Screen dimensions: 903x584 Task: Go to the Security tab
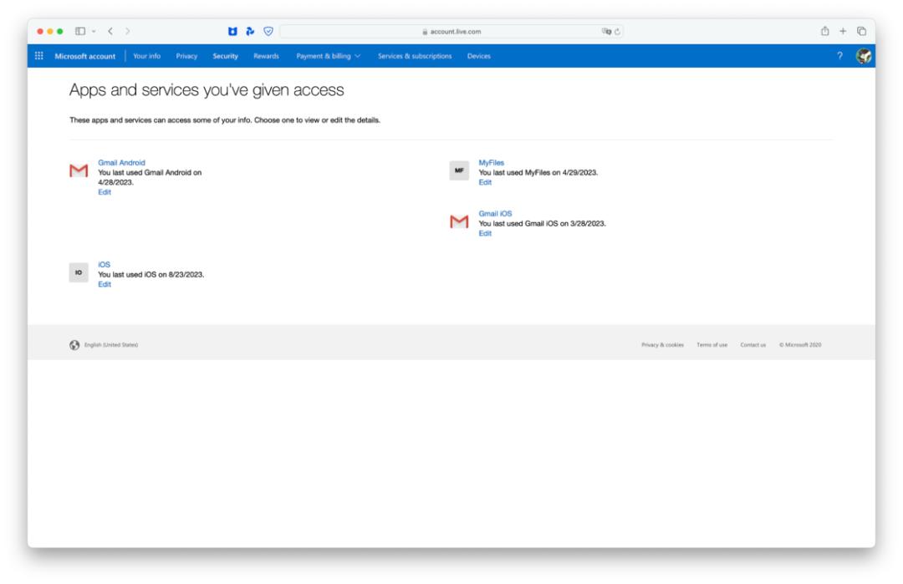click(x=225, y=56)
